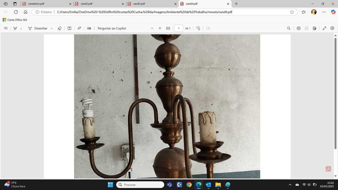The height and width of the screenshot is (190, 338).
Task: Open search in PDF
Action: pos(289,28)
